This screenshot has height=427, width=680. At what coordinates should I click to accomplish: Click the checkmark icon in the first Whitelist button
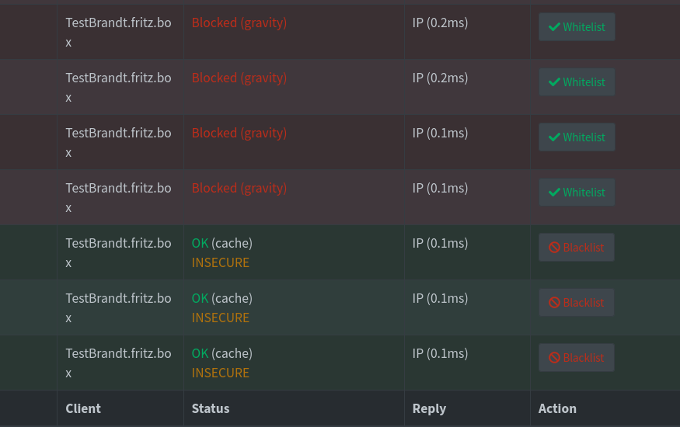[x=554, y=27]
